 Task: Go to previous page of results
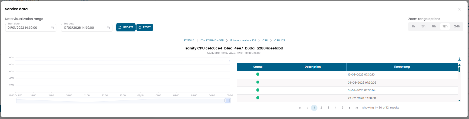point(307,108)
